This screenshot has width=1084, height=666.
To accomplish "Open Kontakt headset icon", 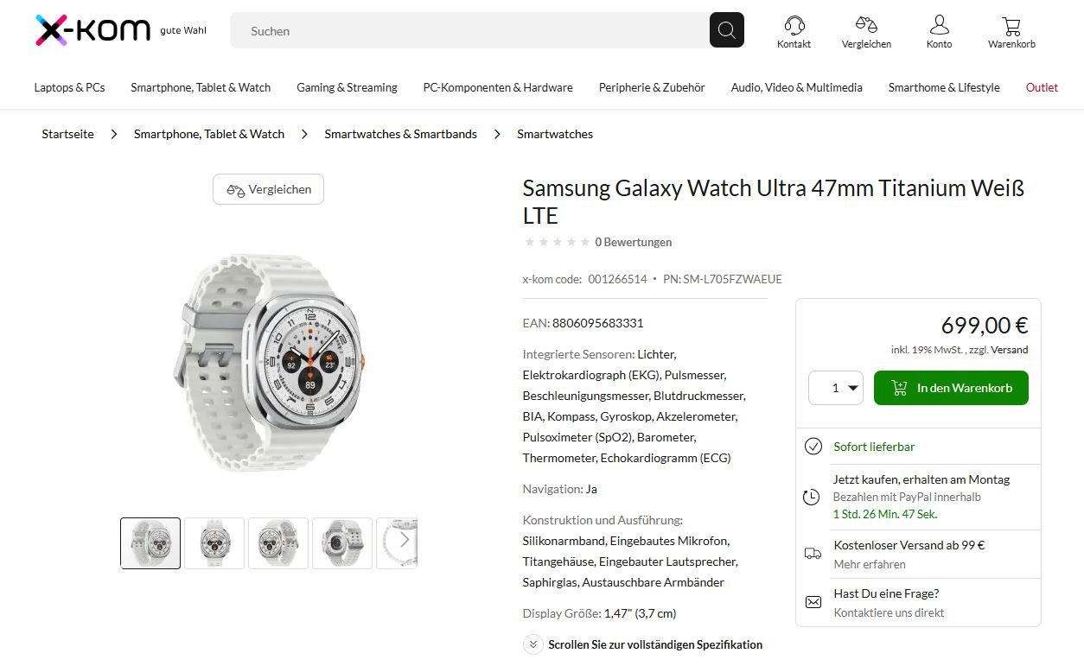I will [x=794, y=26].
